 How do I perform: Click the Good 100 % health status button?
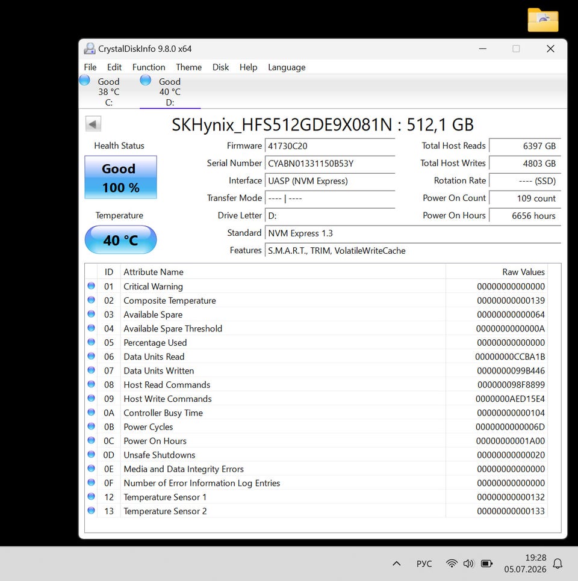click(121, 177)
